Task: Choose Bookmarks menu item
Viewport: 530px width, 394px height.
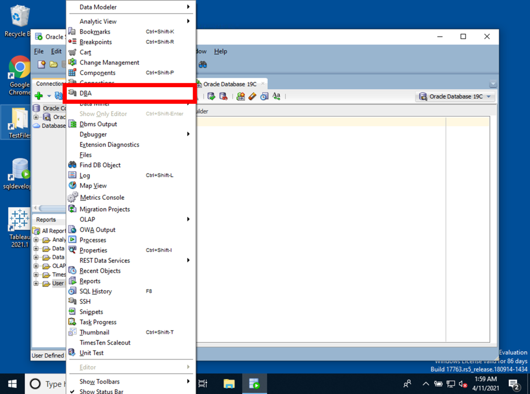Action: pyautogui.click(x=131, y=32)
